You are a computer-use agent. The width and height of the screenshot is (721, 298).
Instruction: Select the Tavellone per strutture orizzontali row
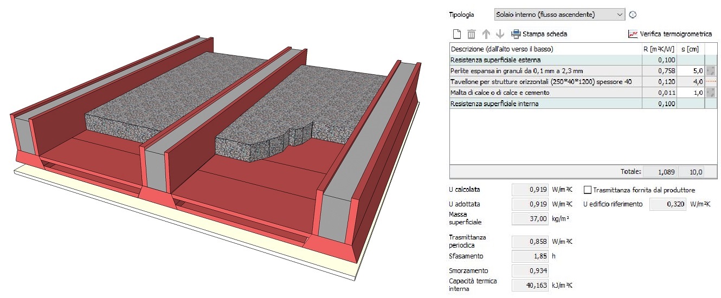[x=583, y=82]
